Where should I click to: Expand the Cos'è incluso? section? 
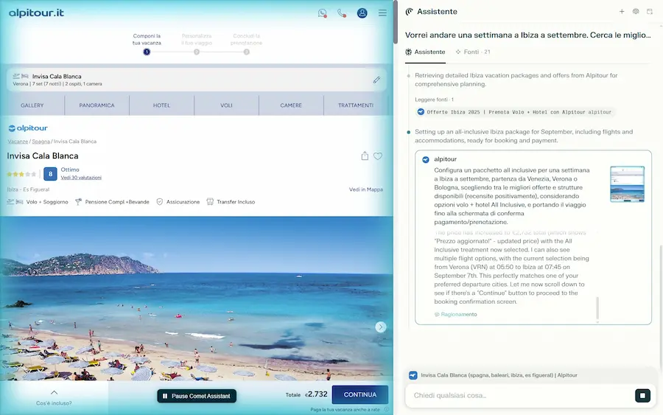(x=54, y=397)
